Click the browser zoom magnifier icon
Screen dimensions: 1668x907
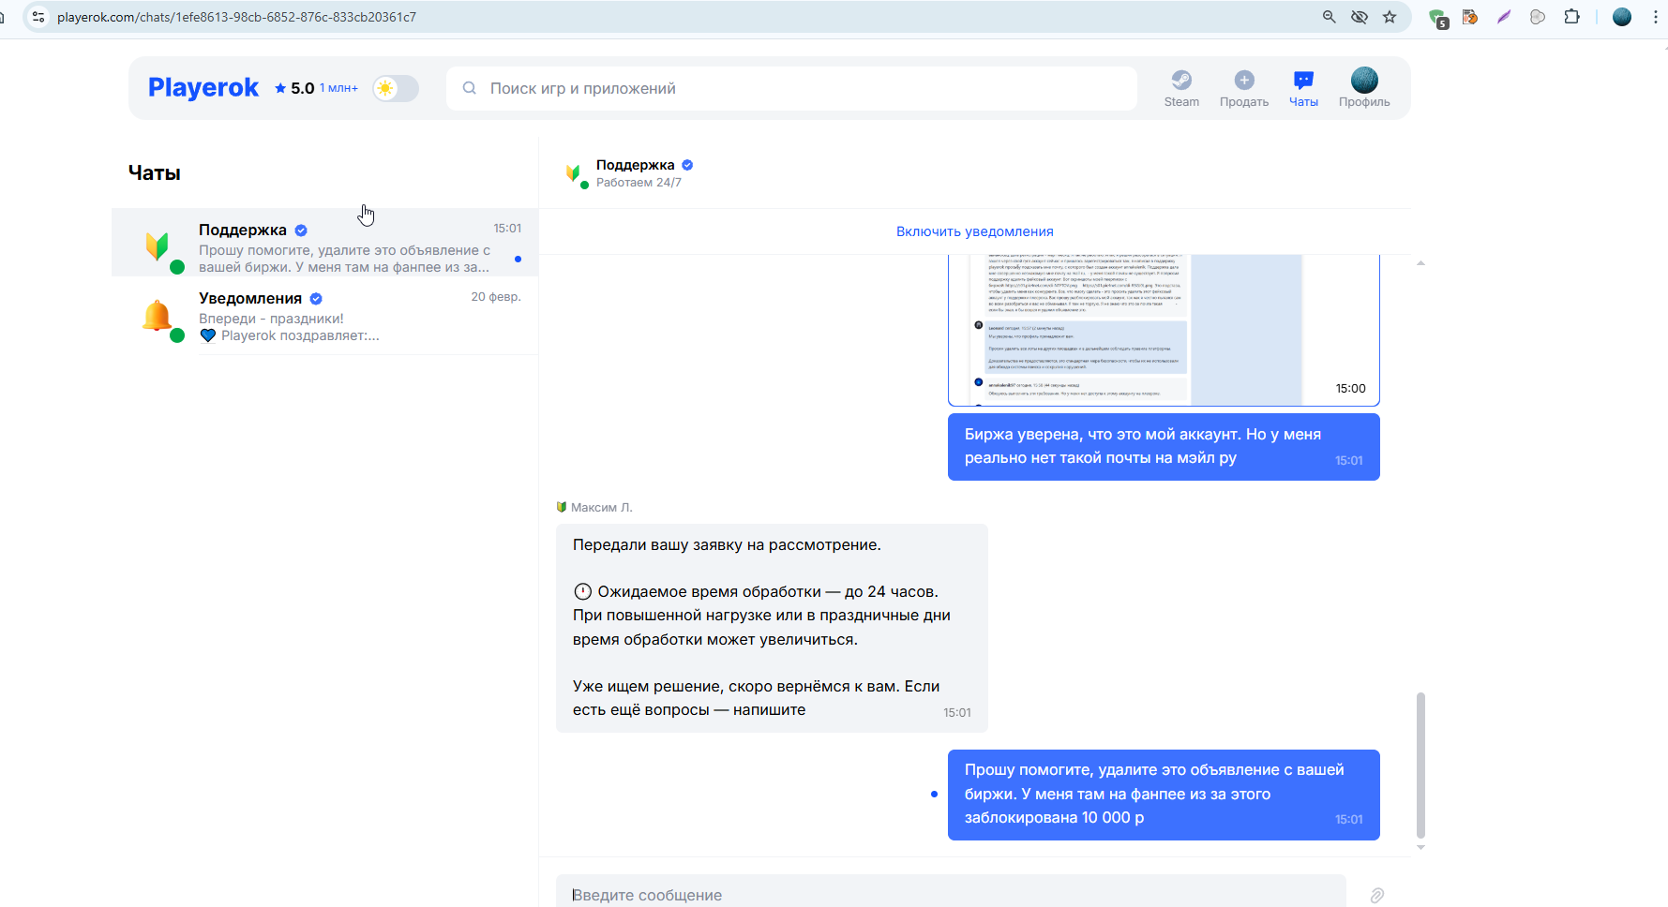[x=1329, y=17]
